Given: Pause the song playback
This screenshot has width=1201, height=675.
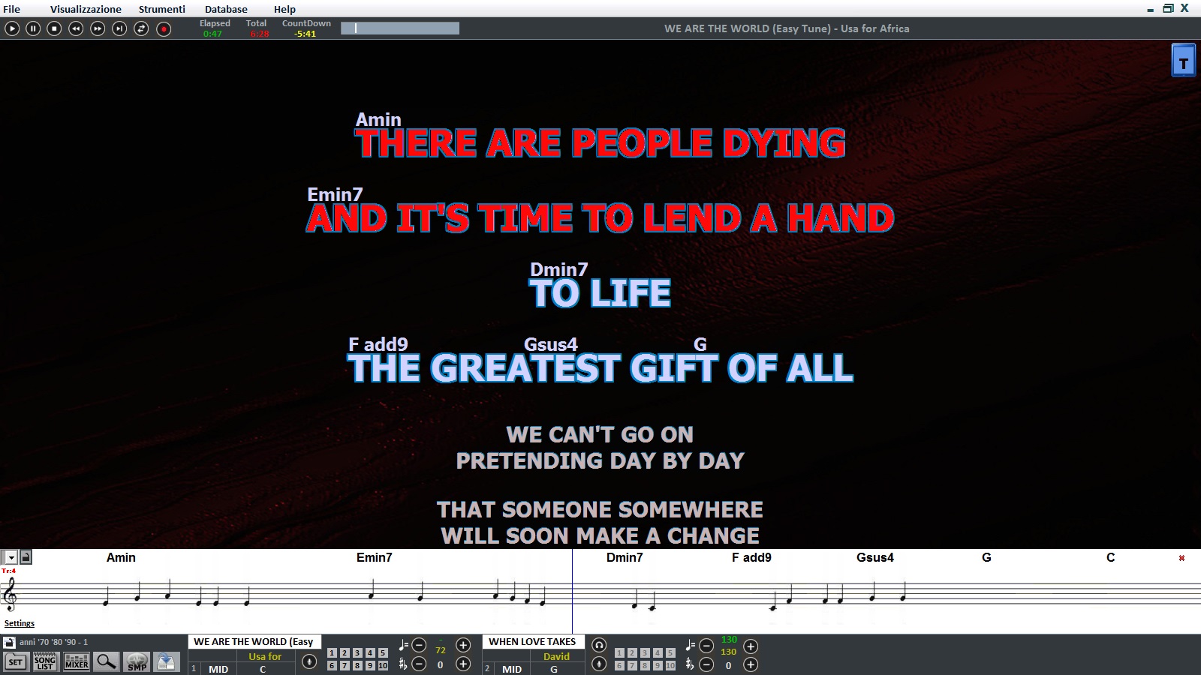Looking at the screenshot, I should coord(33,28).
